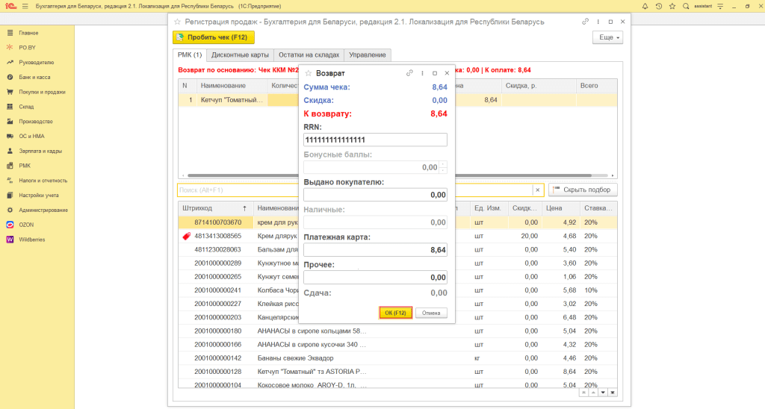Click Платежная карта amount field
This screenshot has height=409, width=765.
tap(375, 250)
